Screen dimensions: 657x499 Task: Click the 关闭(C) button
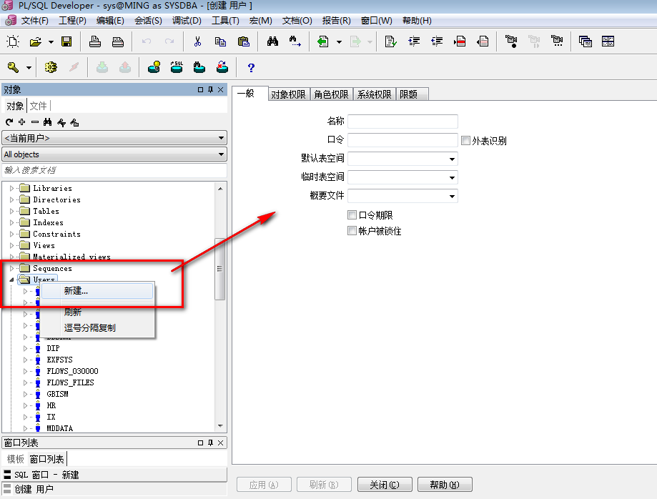tap(385, 484)
